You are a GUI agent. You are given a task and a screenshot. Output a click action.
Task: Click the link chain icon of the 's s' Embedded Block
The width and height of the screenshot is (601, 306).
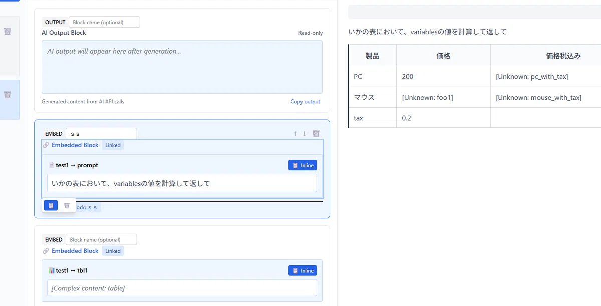click(46, 145)
